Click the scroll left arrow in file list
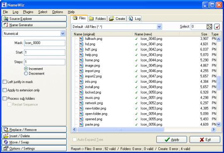 tap(74, 129)
